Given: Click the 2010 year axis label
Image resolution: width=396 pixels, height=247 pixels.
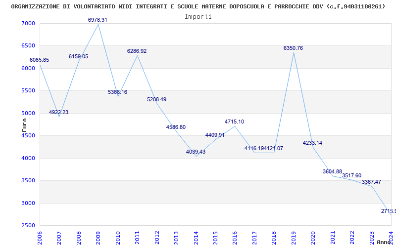Looking at the screenshot, I should click(117, 238).
